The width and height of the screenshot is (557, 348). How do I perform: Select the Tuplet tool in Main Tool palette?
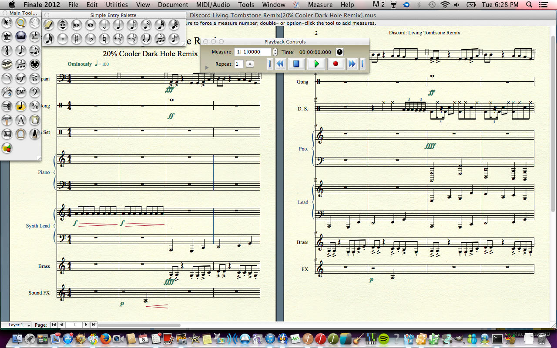tap(20, 65)
